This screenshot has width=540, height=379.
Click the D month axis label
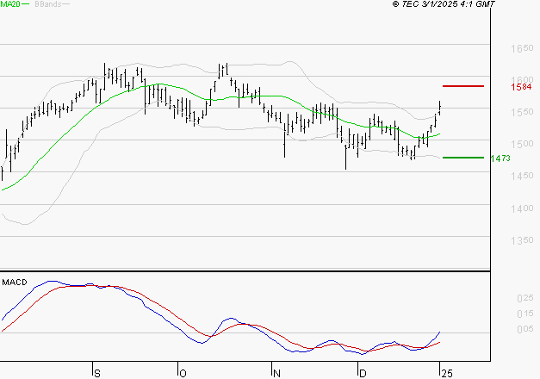click(x=363, y=374)
